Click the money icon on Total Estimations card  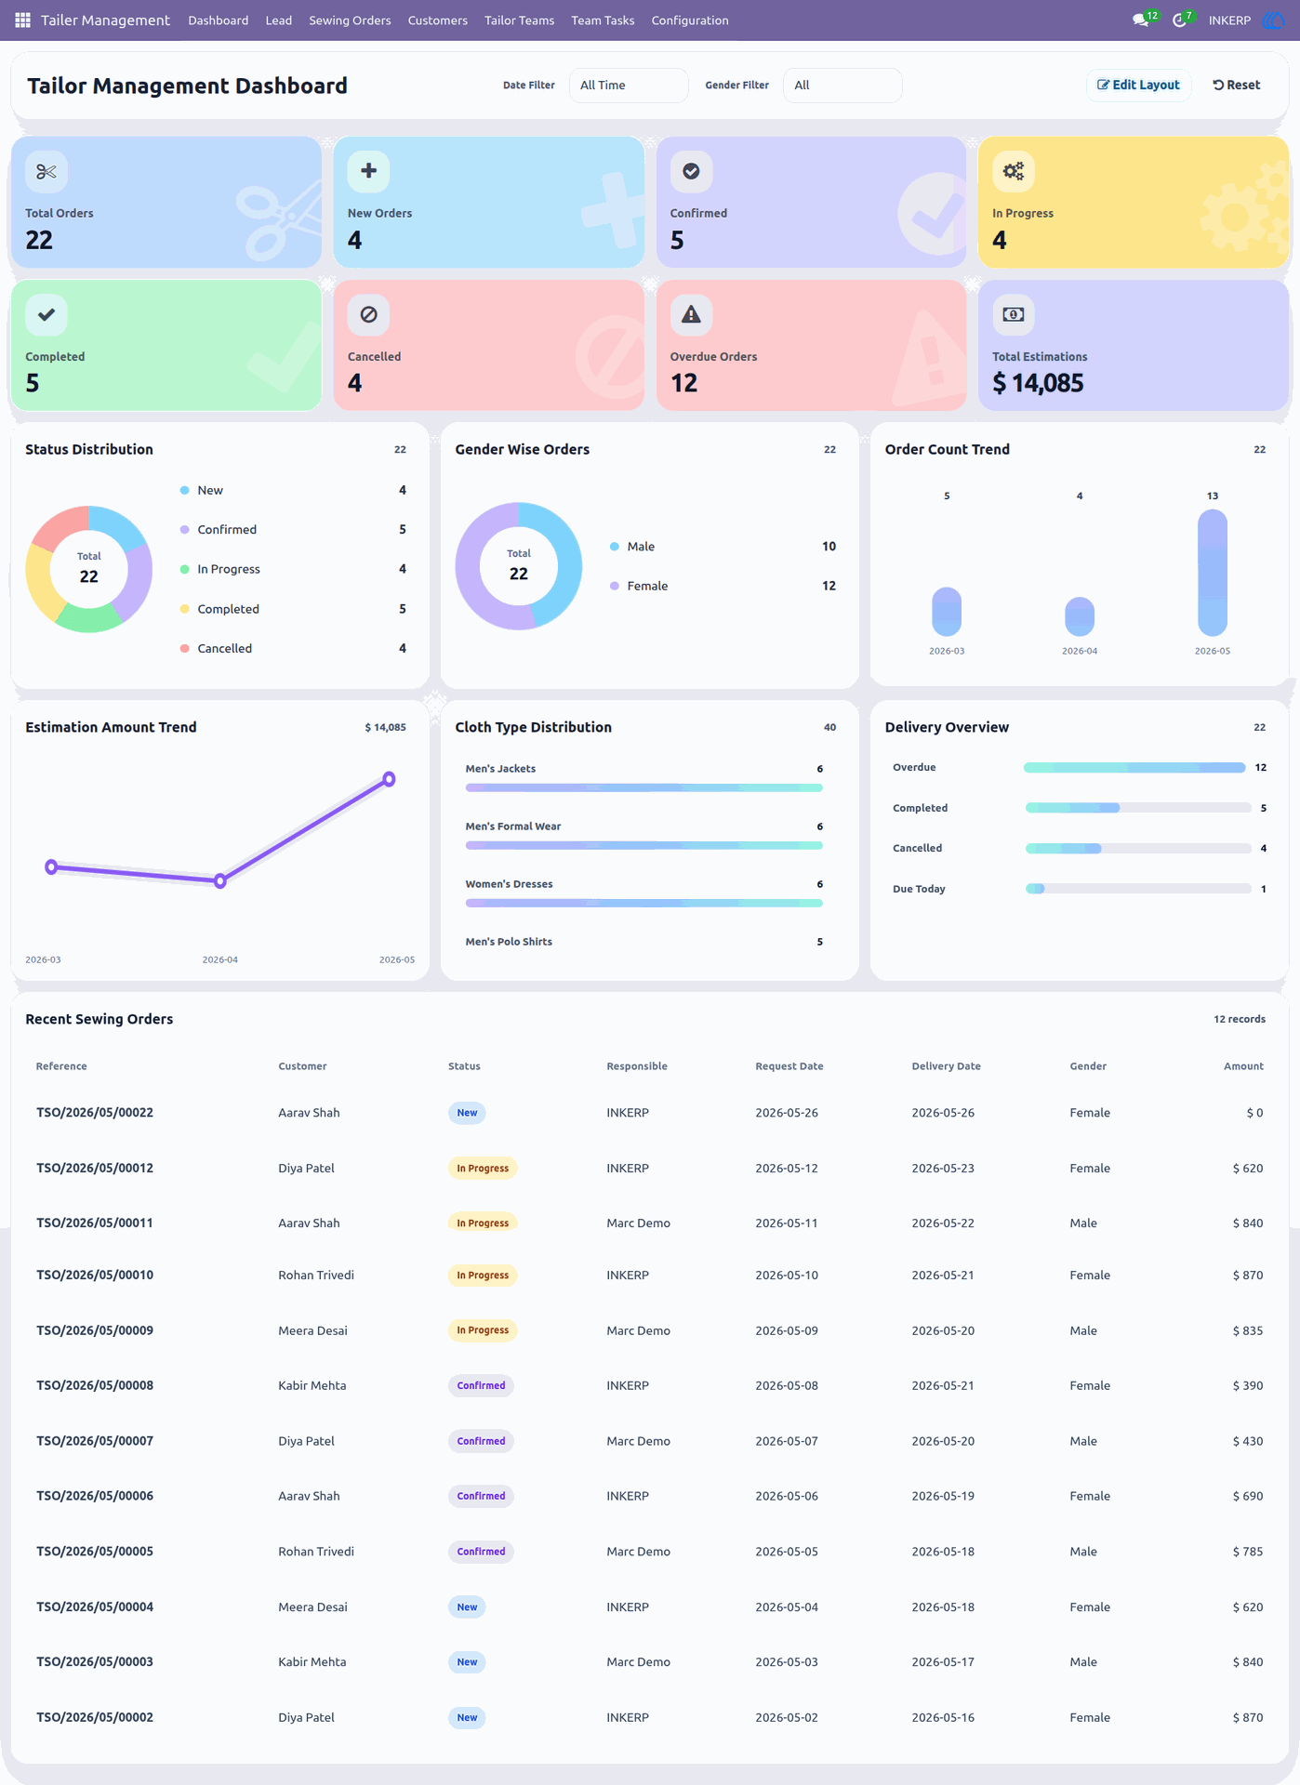[1014, 314]
